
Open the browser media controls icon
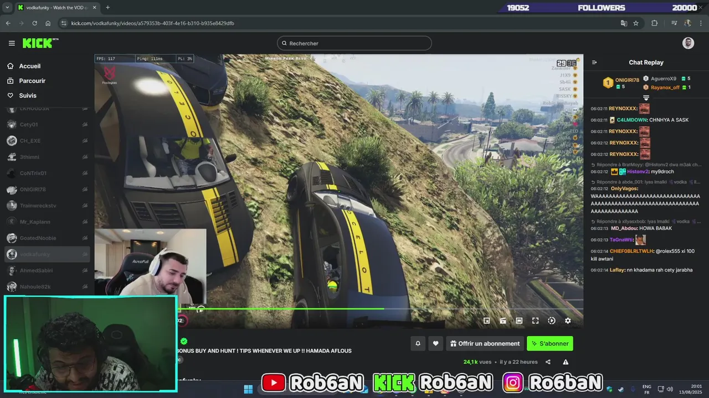tap(674, 23)
